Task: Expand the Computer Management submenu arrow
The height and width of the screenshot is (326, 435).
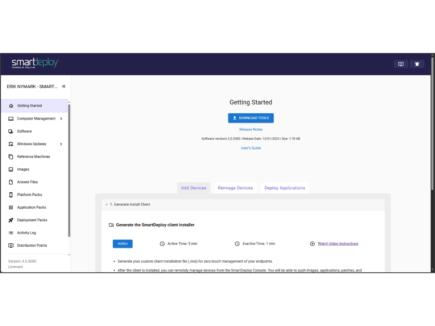Action: pyautogui.click(x=61, y=118)
